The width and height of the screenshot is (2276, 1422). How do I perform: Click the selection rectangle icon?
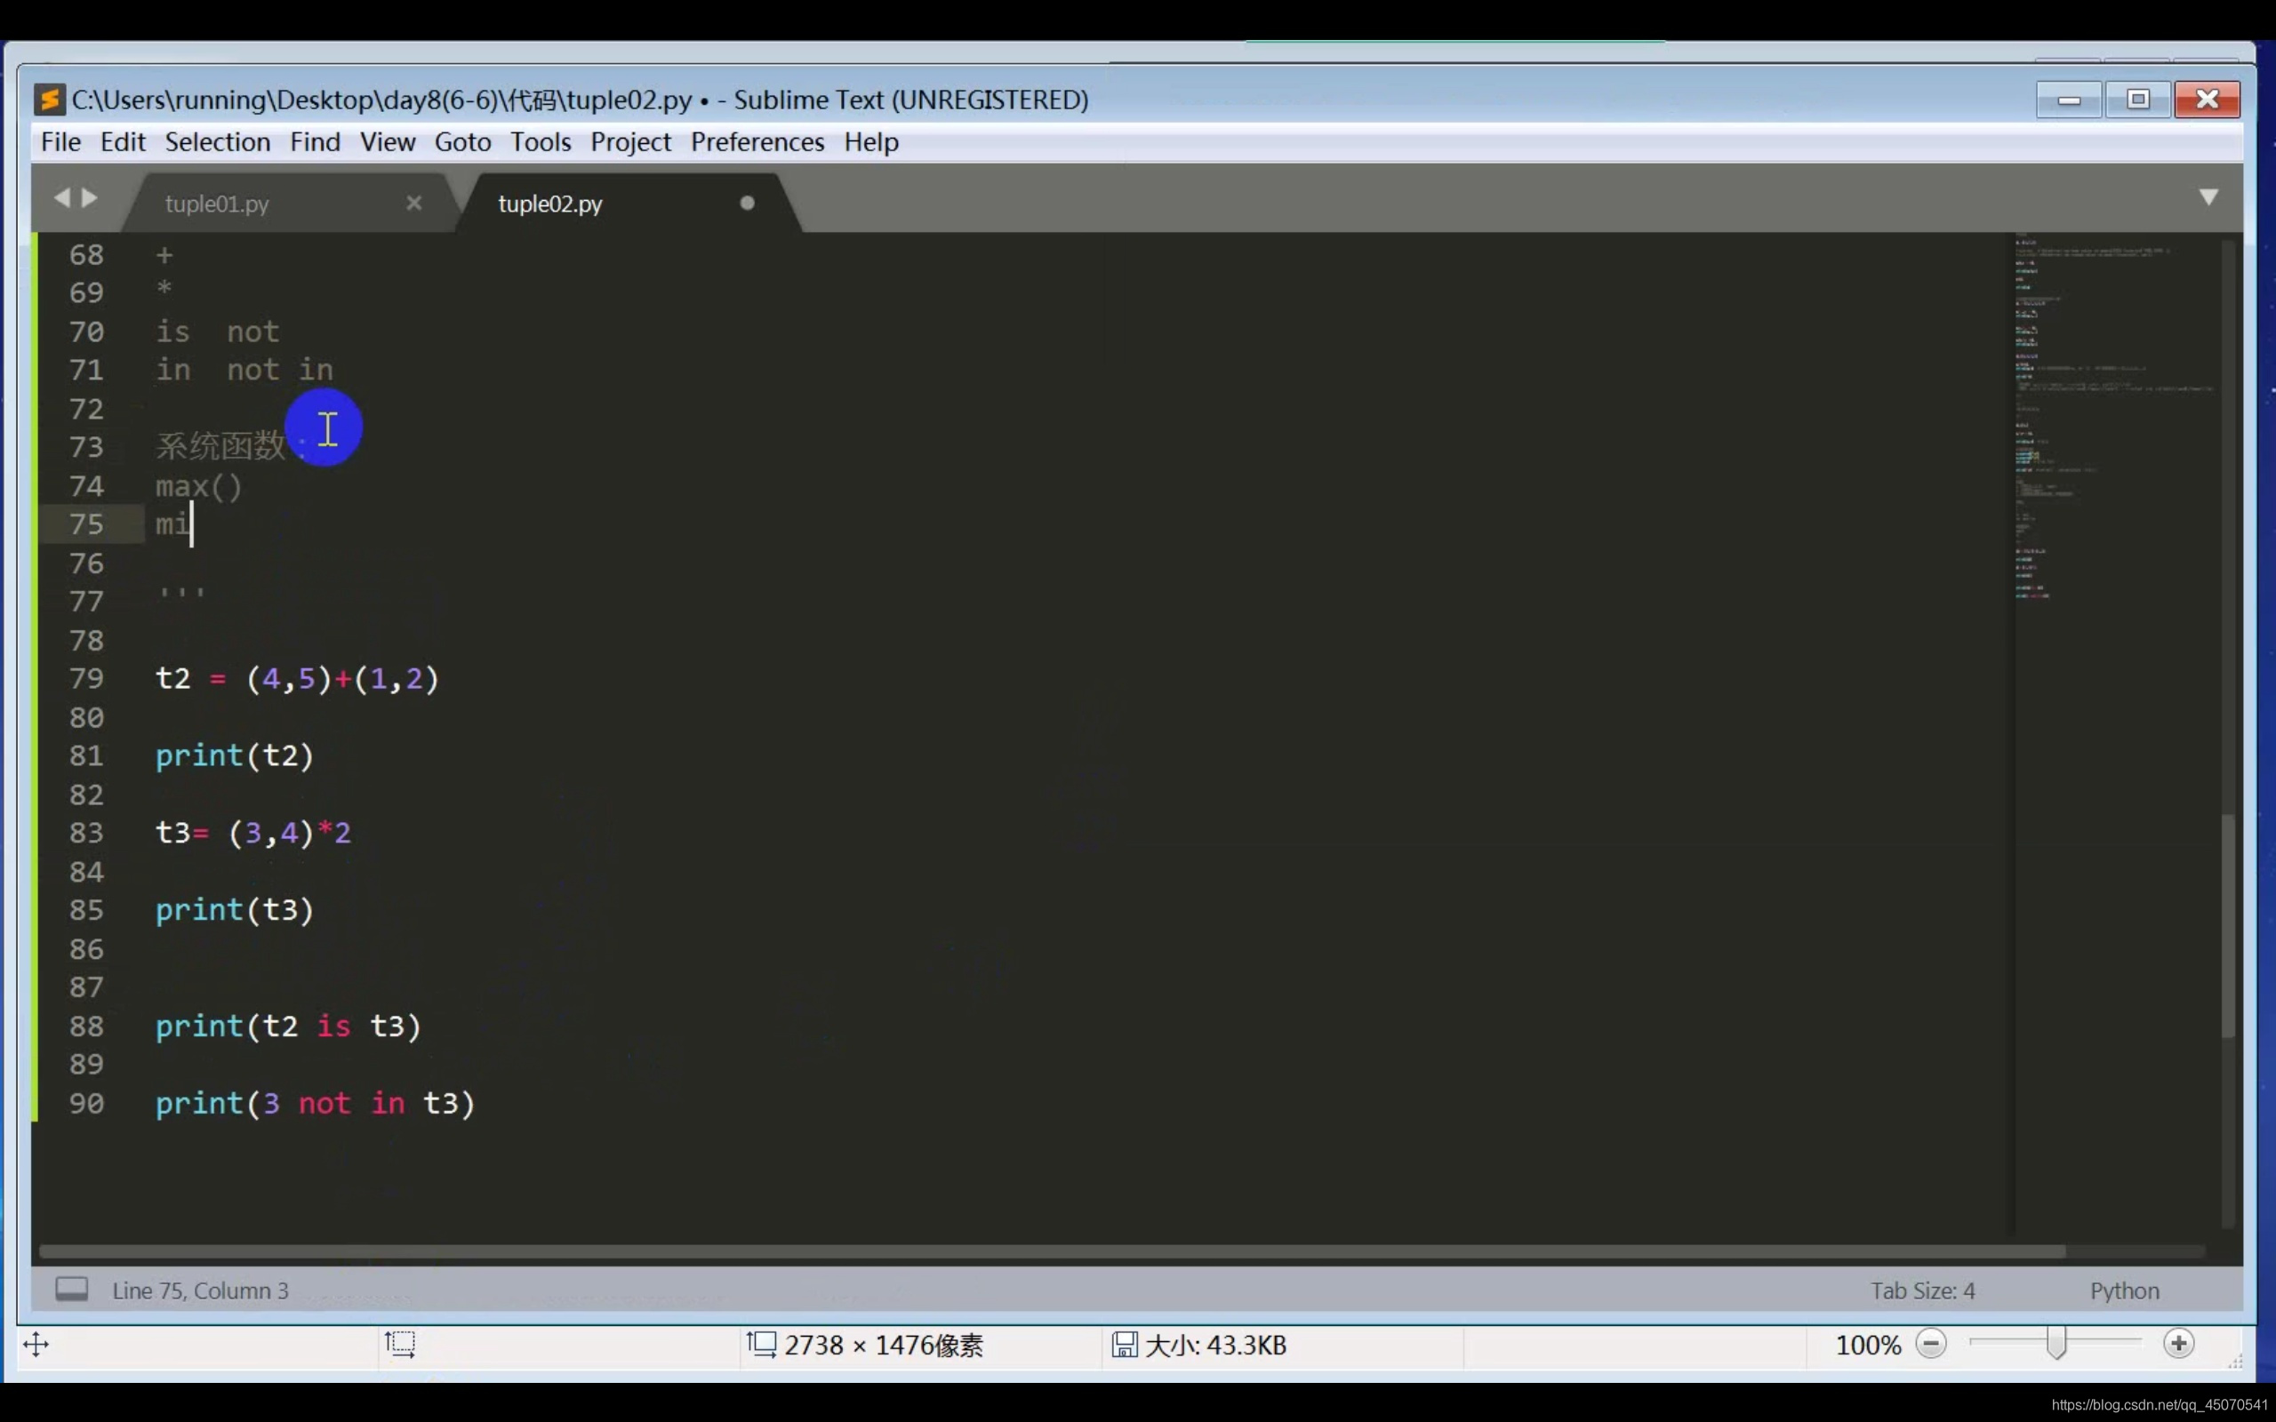pos(400,1344)
